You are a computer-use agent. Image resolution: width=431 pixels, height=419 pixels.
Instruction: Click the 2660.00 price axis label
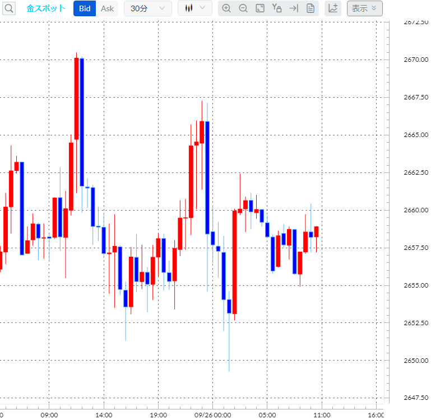tap(416, 210)
